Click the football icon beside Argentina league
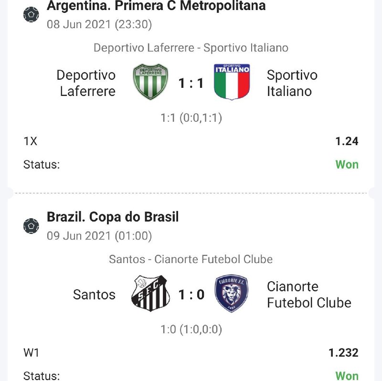382x381 pixels. pos(32,14)
